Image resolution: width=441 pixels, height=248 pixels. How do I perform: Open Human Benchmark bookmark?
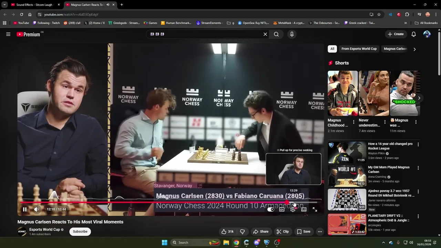[x=176, y=23]
